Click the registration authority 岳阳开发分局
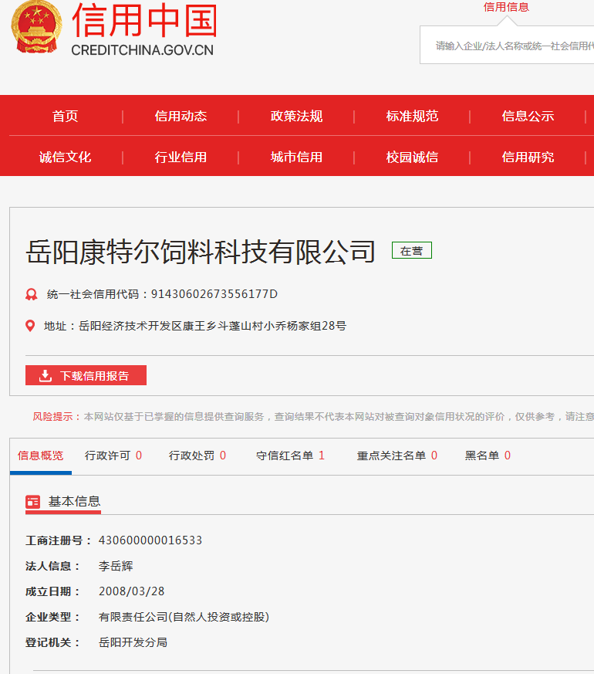Screen dimensions: 594x674 (x=133, y=642)
